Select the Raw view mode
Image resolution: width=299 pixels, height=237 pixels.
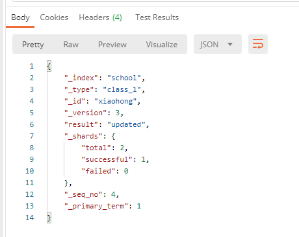tap(71, 45)
